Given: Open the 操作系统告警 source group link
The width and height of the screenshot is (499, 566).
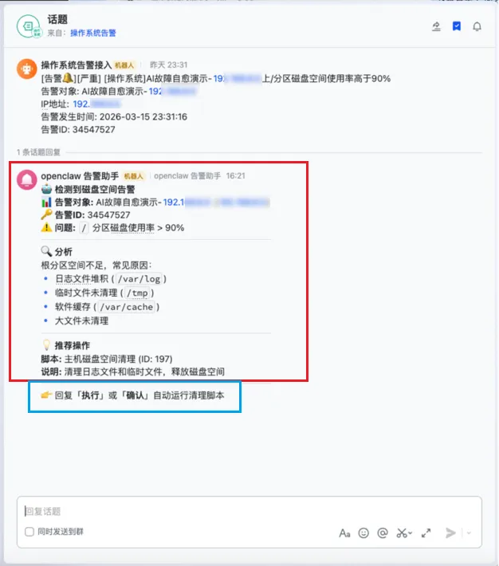Looking at the screenshot, I should pos(93,33).
